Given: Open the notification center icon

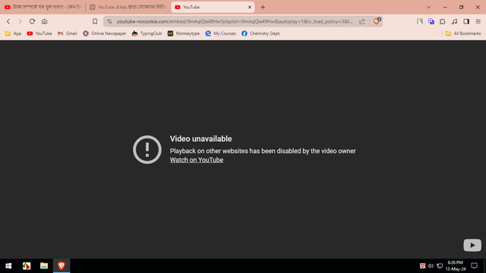Looking at the screenshot, I should click(x=474, y=266).
